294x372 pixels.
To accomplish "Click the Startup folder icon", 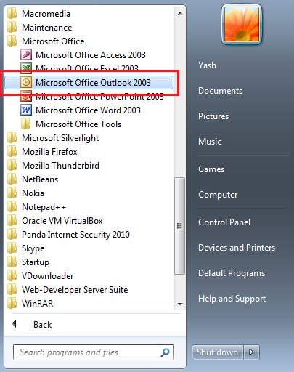I will 12,262.
